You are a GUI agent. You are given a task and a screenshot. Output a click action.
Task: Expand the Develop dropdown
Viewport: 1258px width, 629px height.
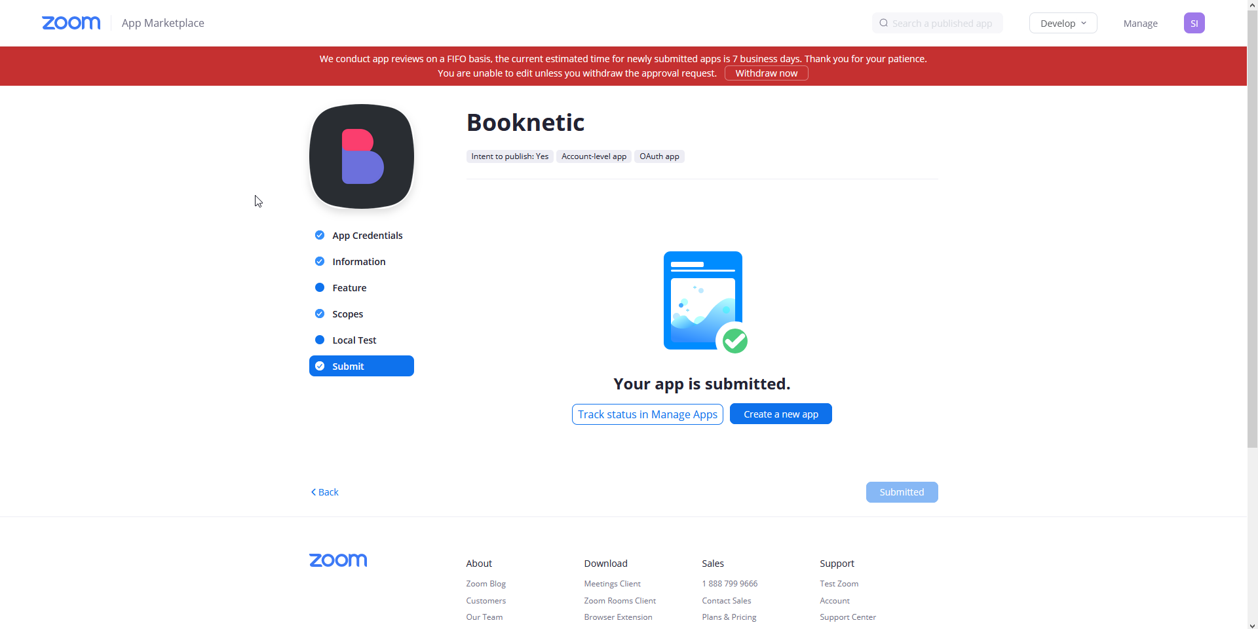[1063, 23]
